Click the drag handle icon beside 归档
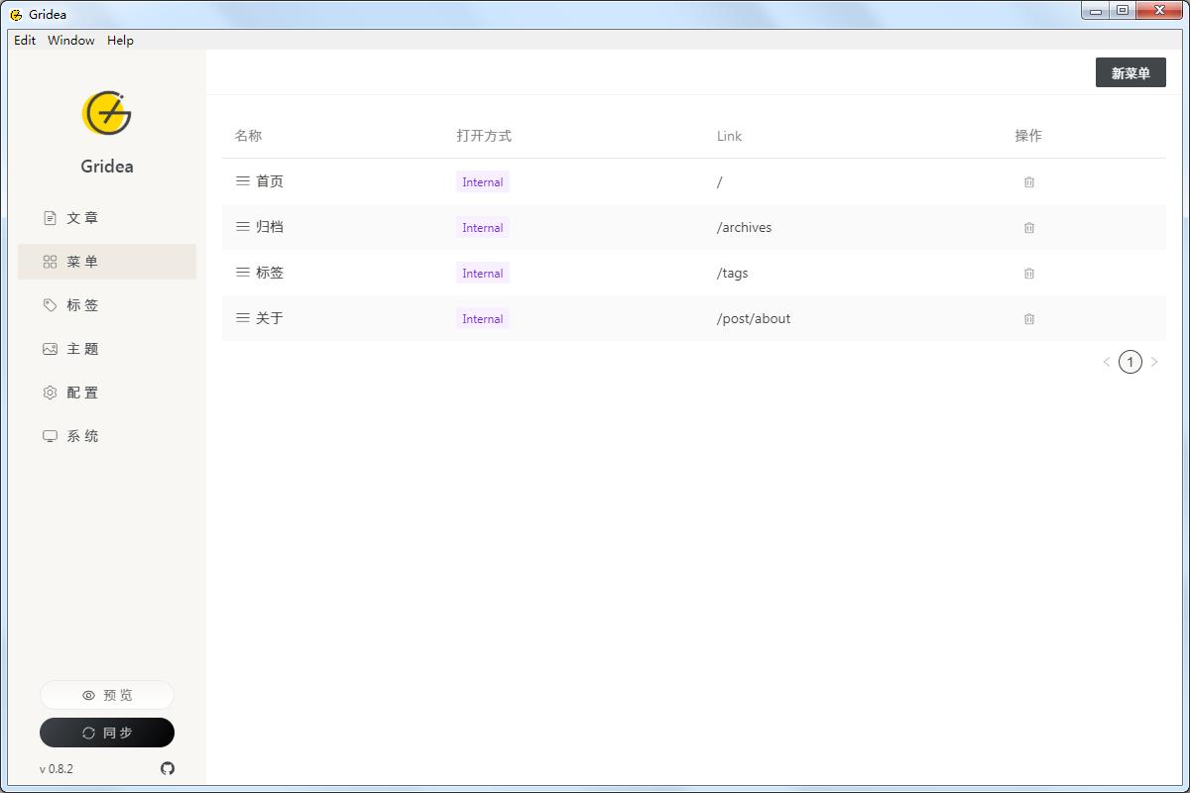Viewport: 1190px width, 793px height. click(242, 227)
